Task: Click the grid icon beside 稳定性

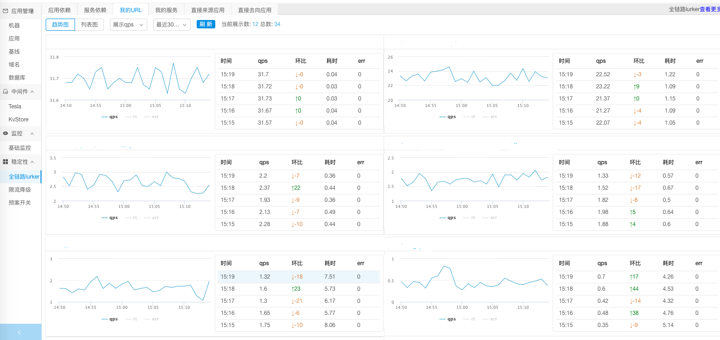Action: point(6,162)
